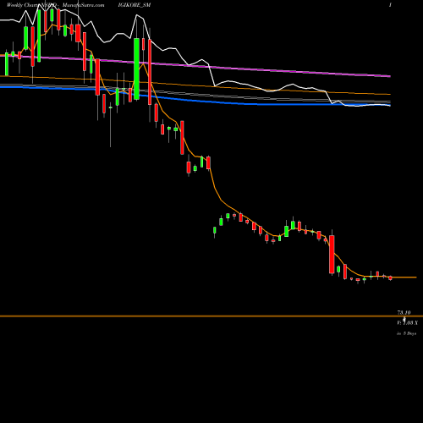This screenshot has width=423, height=423.
Task: Click the 'MunafaSutra.com' watermark label
Action: 83,5
